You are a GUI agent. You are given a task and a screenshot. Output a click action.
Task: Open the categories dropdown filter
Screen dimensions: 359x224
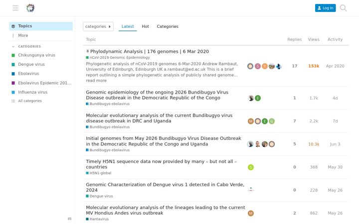tap(98, 26)
